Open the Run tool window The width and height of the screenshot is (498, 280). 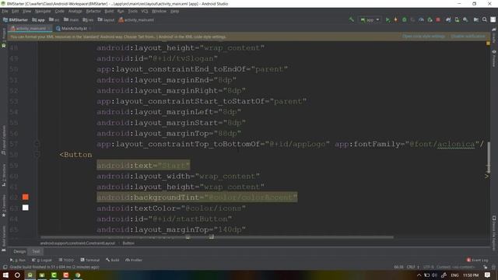point(17,260)
